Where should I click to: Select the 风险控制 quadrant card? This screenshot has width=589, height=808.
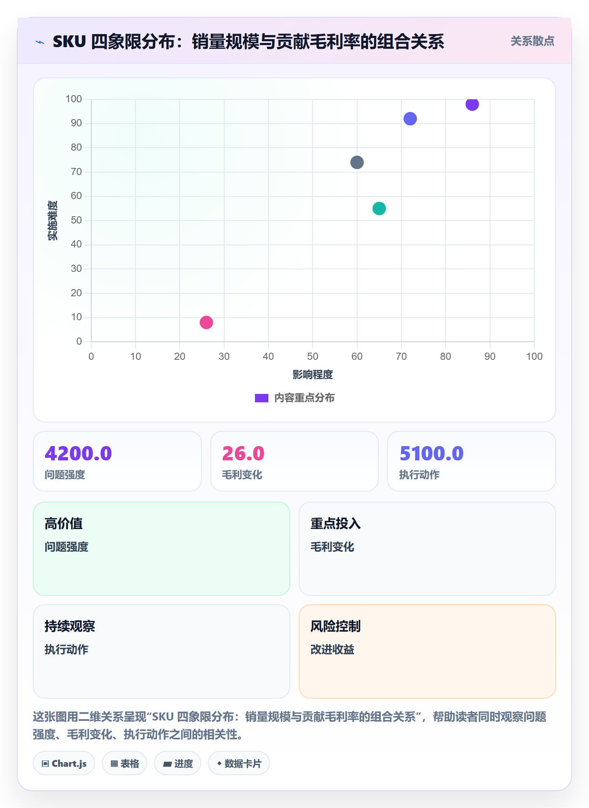click(427, 651)
